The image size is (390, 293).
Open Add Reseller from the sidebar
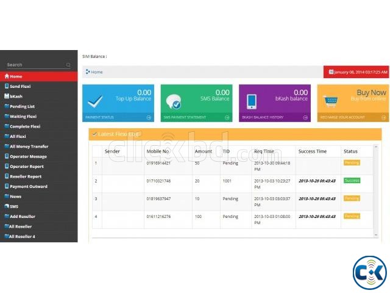(x=23, y=217)
